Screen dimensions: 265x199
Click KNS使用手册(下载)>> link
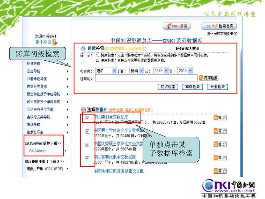(44, 161)
